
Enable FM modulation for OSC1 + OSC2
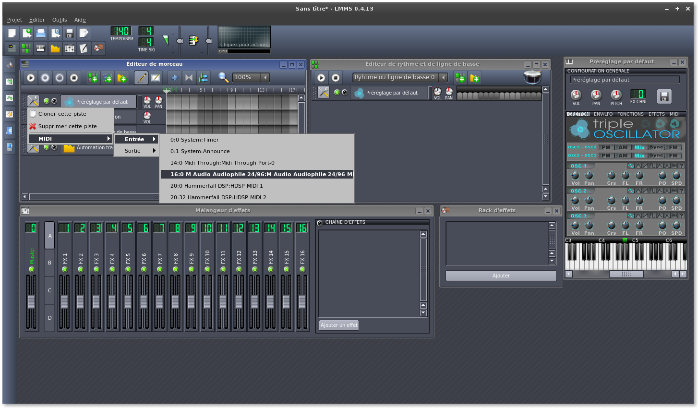[673, 147]
